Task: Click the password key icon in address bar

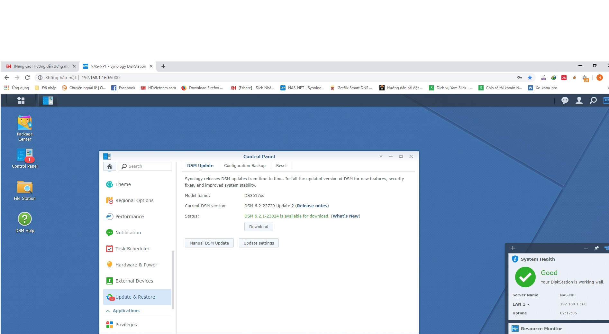Action: tap(520, 78)
